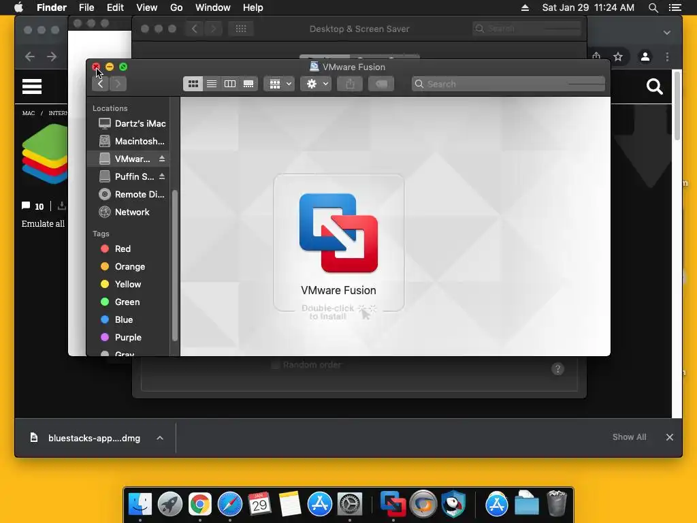The image size is (697, 523).
Task: Switch Finder to icon view
Action: coord(193,84)
